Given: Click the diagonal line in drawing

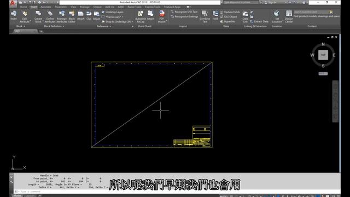Looking at the screenshot, I should tap(152, 105).
